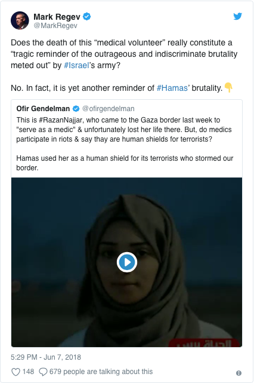Screen dimensions: 254x383
Task: Click the info icon near the tweet's corner
Action: pyautogui.click(x=238, y=373)
